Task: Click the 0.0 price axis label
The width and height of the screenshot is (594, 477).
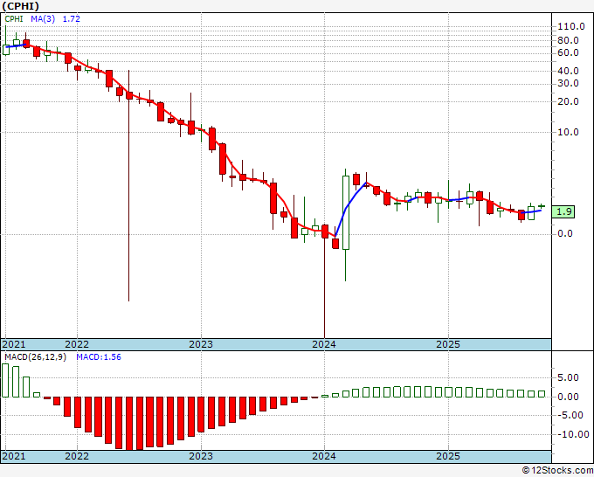Action: click(565, 234)
